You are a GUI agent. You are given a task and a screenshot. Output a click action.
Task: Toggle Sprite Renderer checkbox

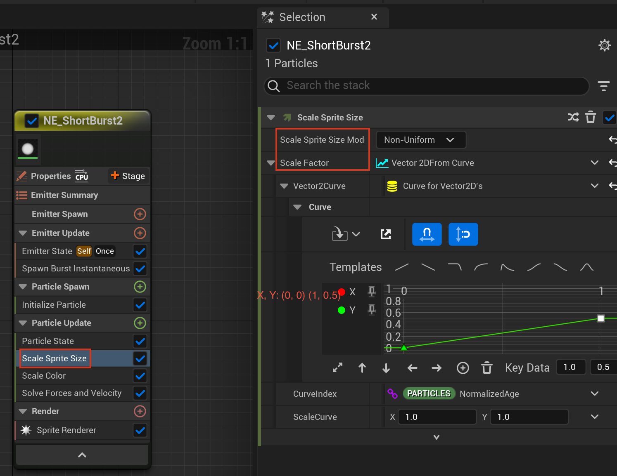click(x=140, y=430)
